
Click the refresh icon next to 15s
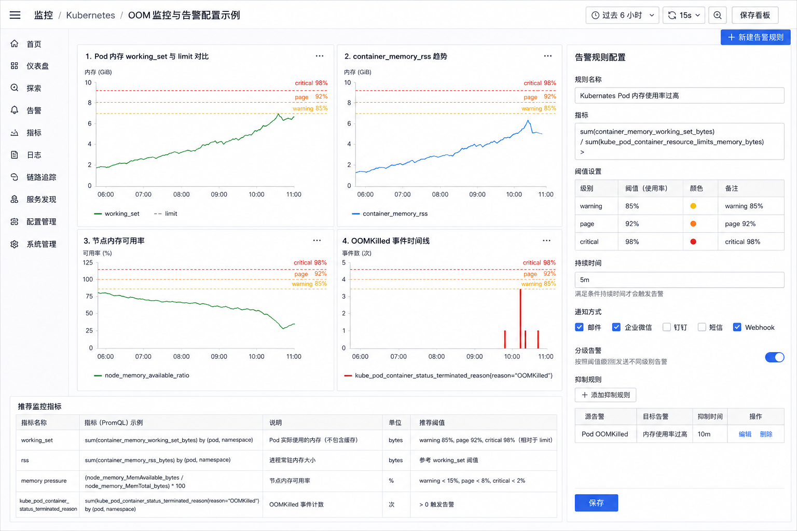point(672,15)
